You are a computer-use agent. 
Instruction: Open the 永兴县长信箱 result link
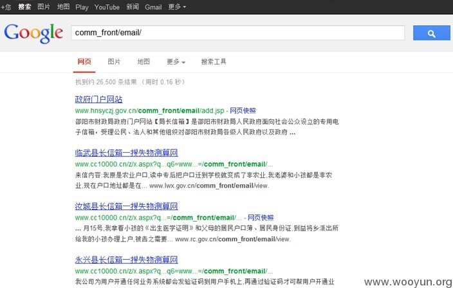coord(127,260)
